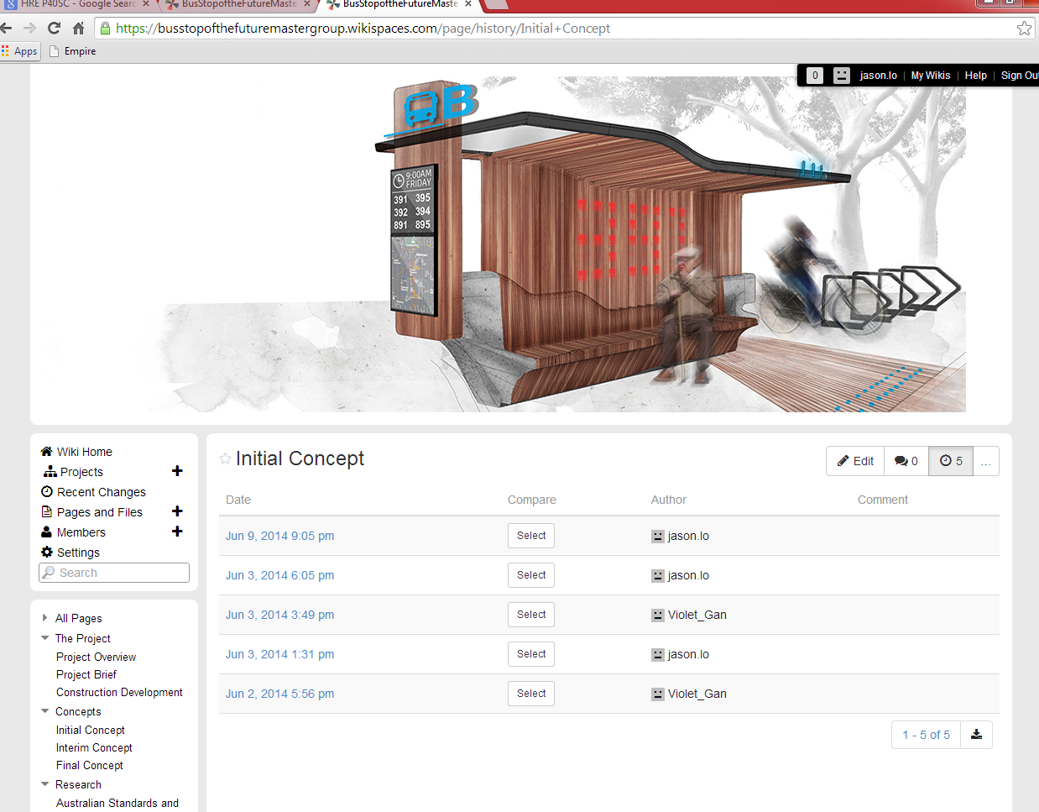The width and height of the screenshot is (1039, 812).
Task: Select the Jun 3 3:49 pm revision to compare
Action: coord(531,615)
